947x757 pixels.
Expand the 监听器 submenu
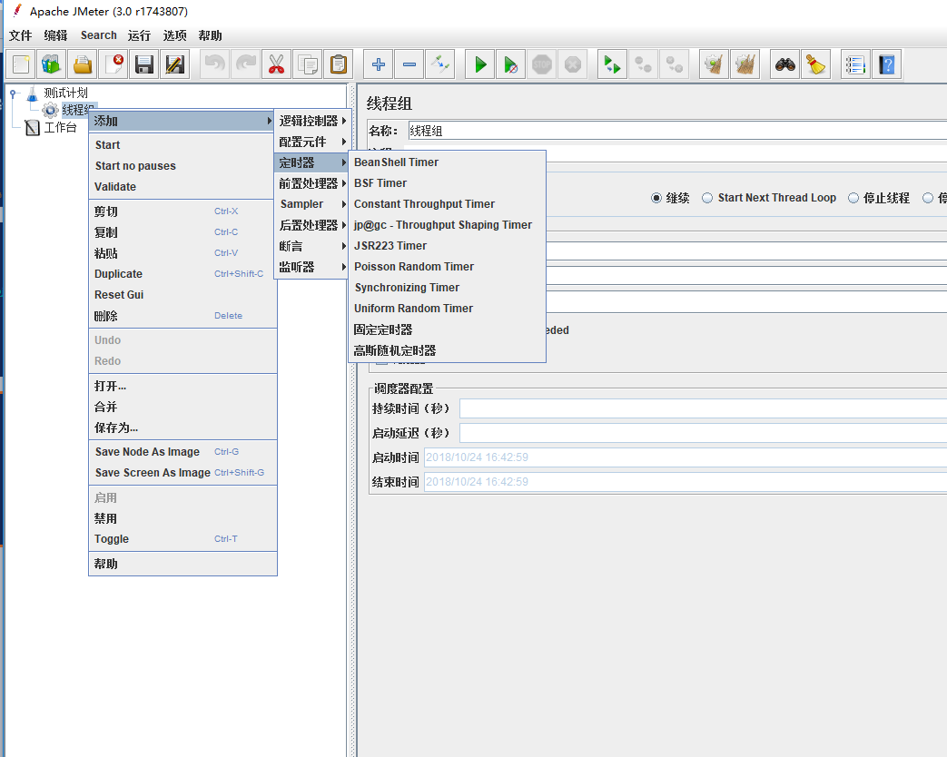311,267
